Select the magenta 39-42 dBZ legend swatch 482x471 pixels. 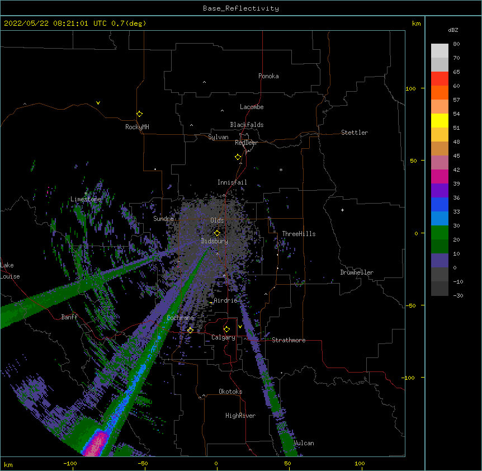click(440, 176)
